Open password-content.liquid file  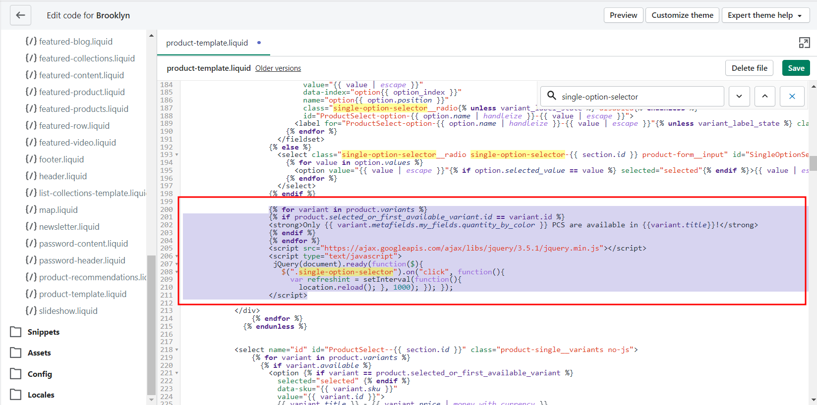pyautogui.click(x=76, y=244)
